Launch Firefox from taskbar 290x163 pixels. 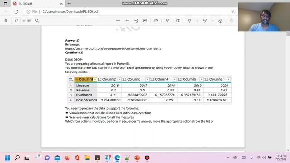point(67,158)
